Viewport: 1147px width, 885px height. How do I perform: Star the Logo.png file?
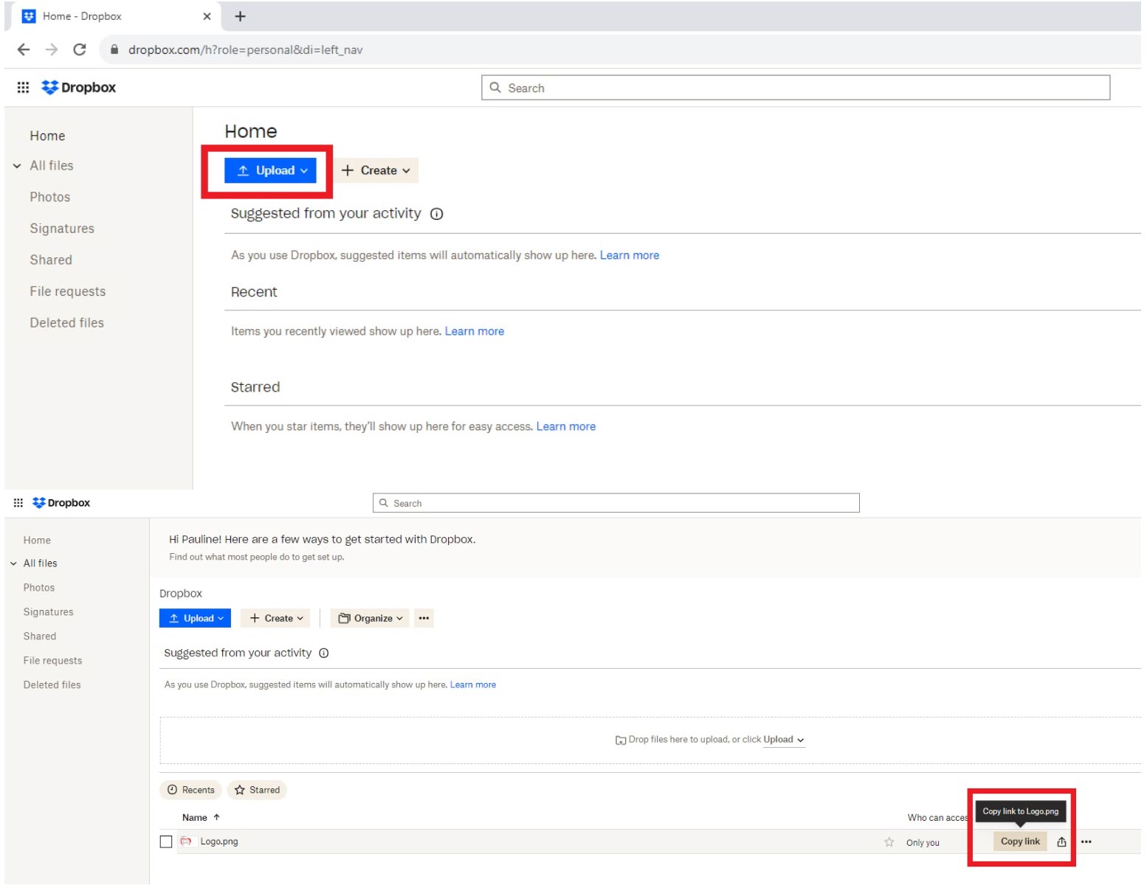point(889,842)
